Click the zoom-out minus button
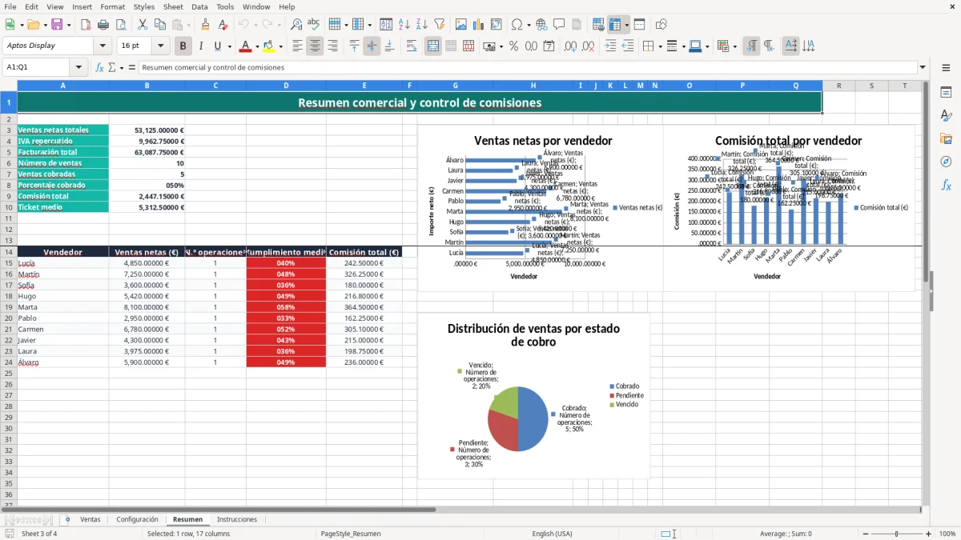Image resolution: width=961 pixels, height=540 pixels. point(866,534)
